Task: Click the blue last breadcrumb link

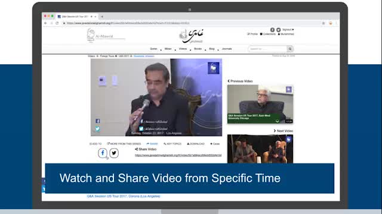Action: [144, 56]
